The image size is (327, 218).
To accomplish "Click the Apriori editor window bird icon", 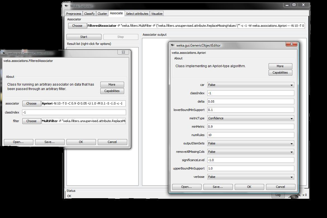I will coord(172,45).
